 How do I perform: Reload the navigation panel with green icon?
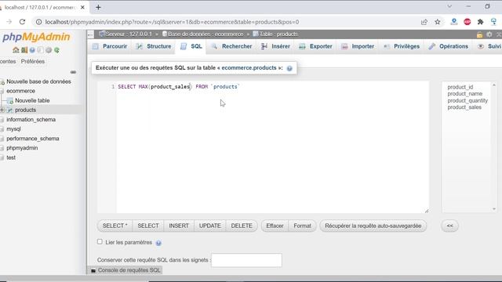[56, 50]
